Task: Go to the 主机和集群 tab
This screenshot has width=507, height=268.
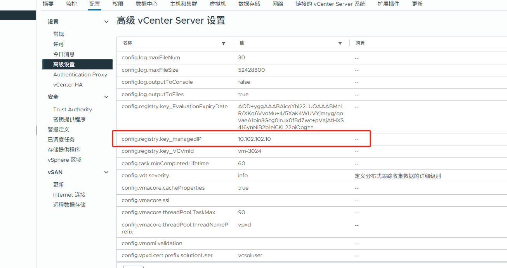Action: [184, 4]
